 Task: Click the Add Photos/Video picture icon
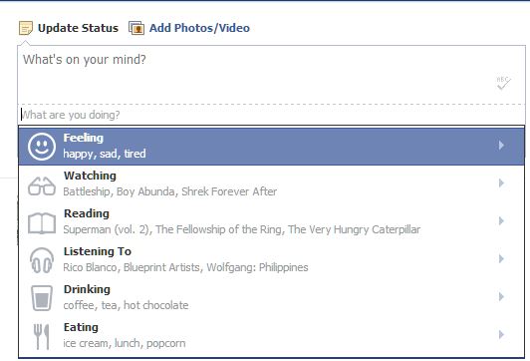(136, 28)
